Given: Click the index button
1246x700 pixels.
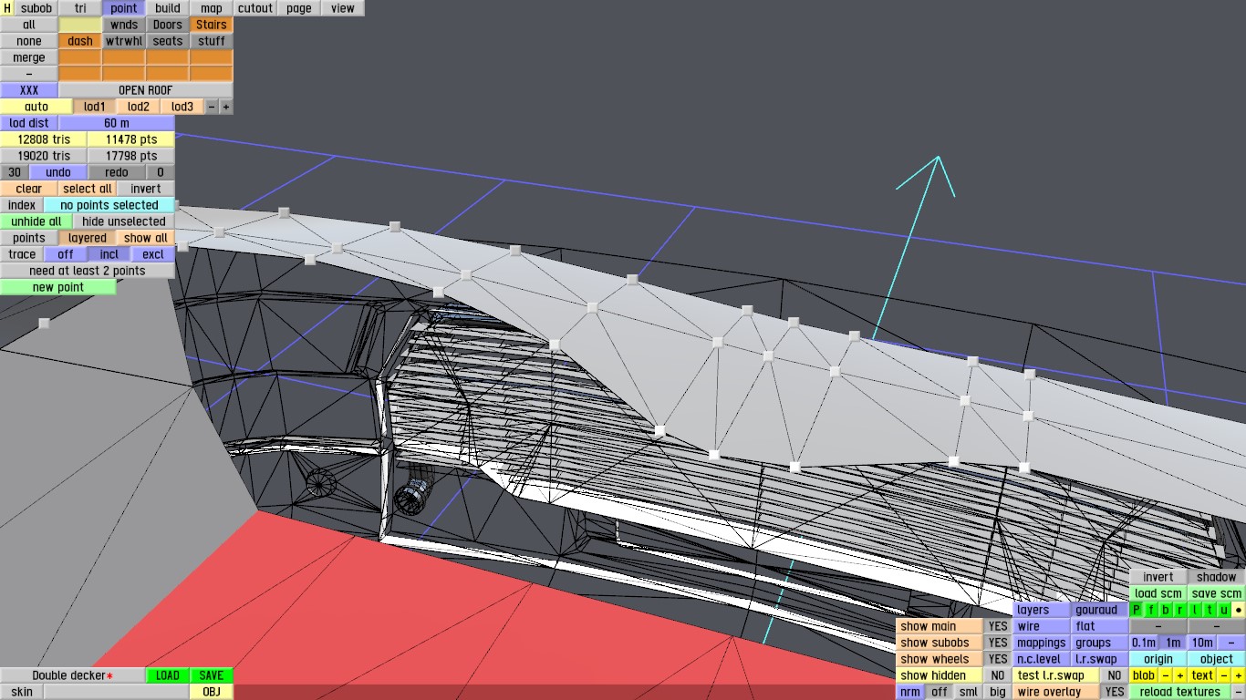Looking at the screenshot, I should 22,205.
